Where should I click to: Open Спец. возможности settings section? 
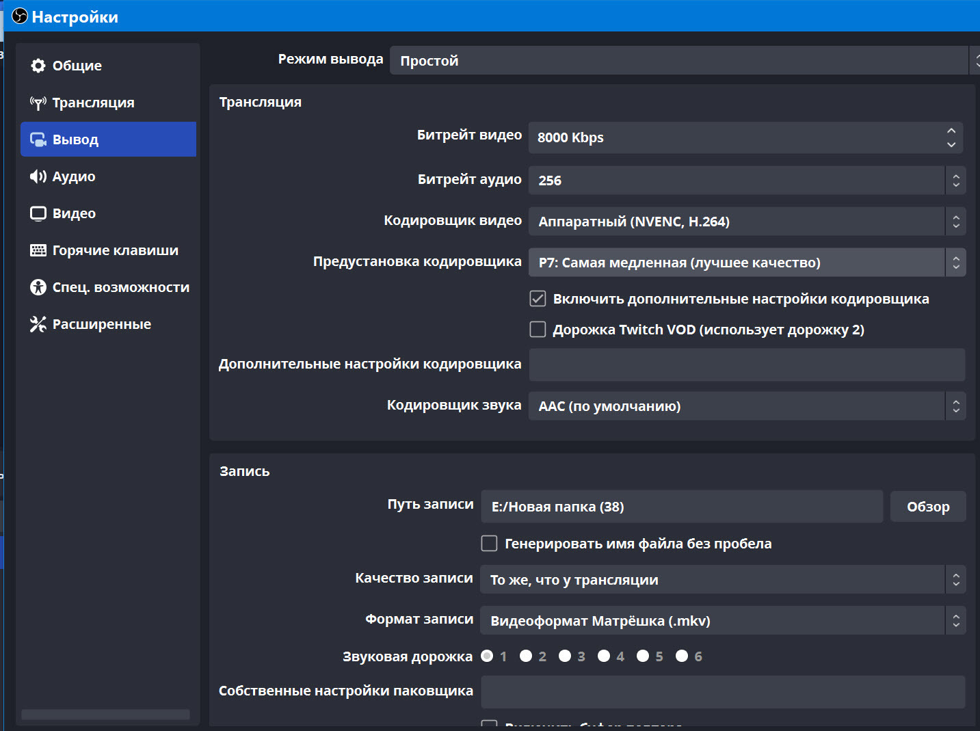[x=108, y=287]
